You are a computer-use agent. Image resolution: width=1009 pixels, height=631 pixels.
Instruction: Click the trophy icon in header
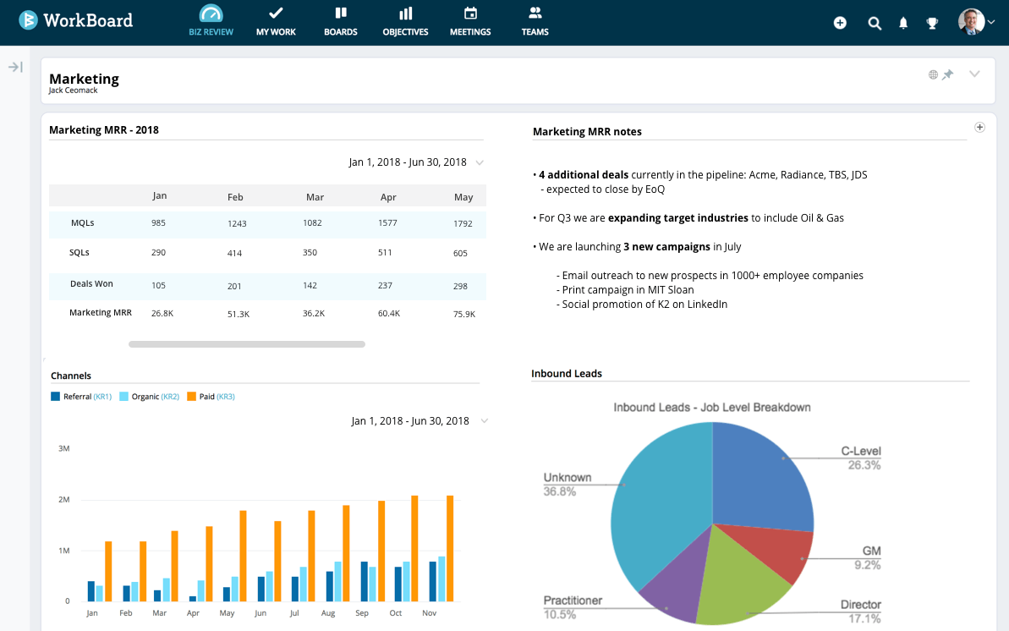click(932, 23)
